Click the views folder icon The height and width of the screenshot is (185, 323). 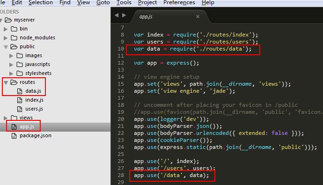point(14,118)
